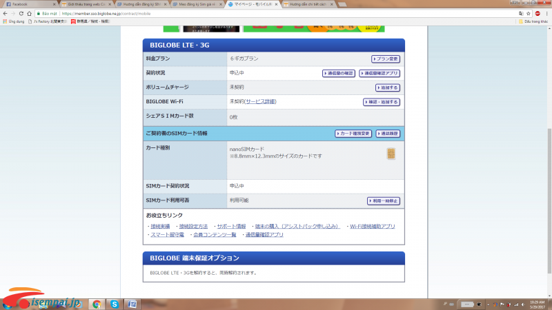
Task: Open the スマート留守電 link
Action: pyautogui.click(x=167, y=235)
